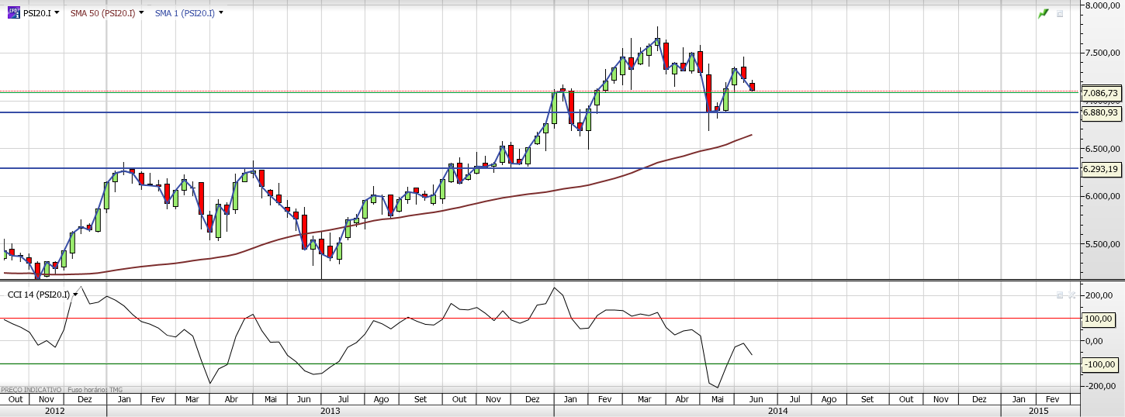
Task: Select the 7.086,73 current price label
Action: (x=1101, y=93)
